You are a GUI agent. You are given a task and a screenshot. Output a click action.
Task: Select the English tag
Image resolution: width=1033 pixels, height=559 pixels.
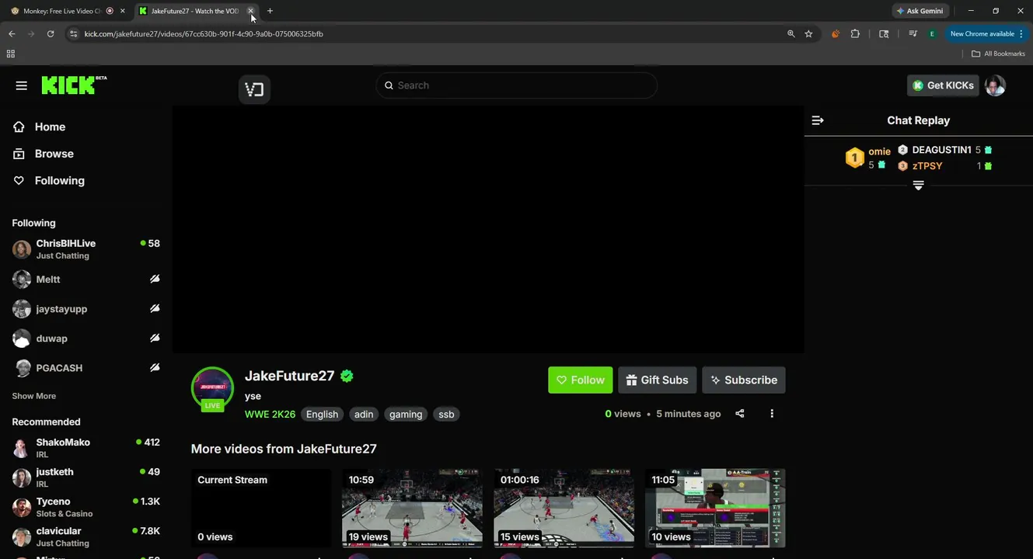[x=322, y=415]
